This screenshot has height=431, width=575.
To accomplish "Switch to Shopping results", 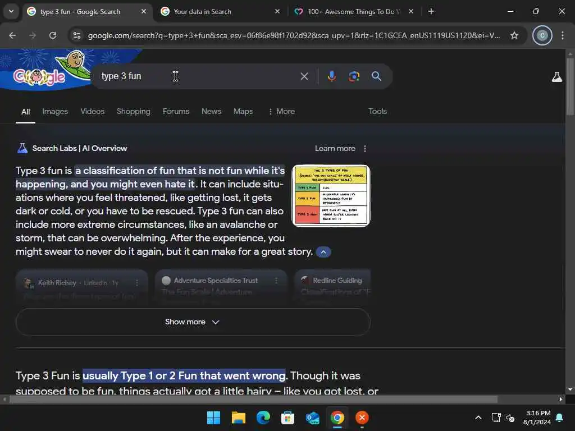I will [134, 111].
